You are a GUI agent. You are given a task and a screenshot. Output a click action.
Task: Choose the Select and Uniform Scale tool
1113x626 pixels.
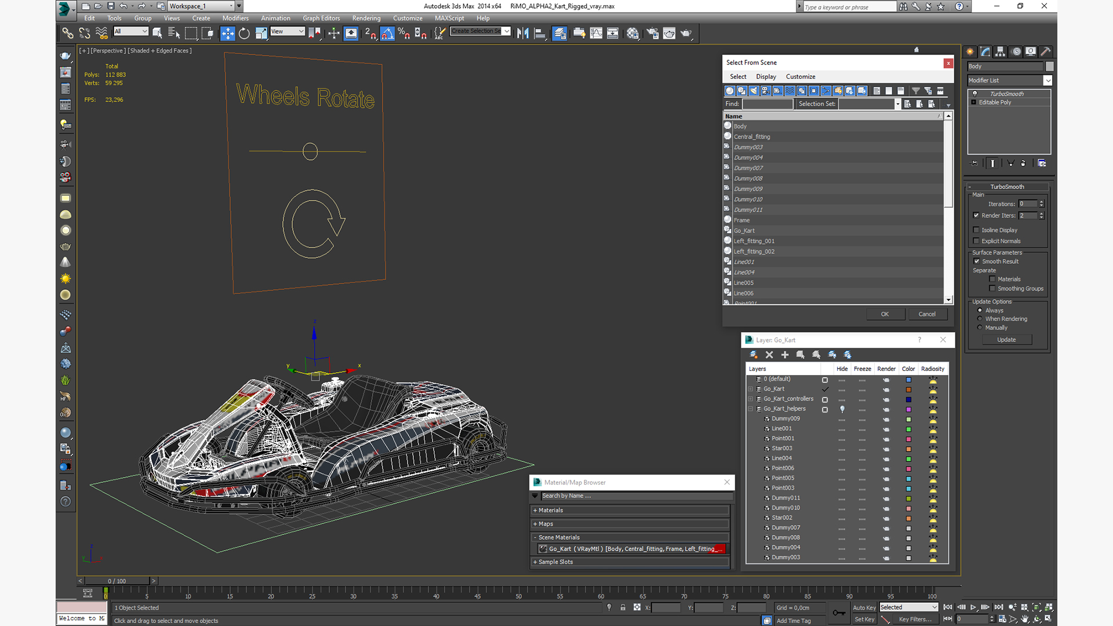(261, 33)
